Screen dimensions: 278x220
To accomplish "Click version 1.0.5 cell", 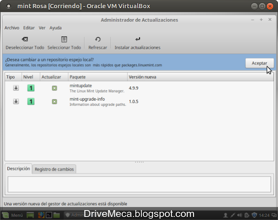I will (x=133, y=102).
